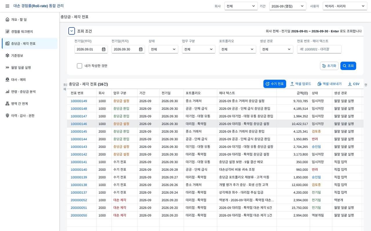This screenshot has width=371, height=231.
Task: Navigate to 월말 일괄 실행
Action: click(30, 68)
